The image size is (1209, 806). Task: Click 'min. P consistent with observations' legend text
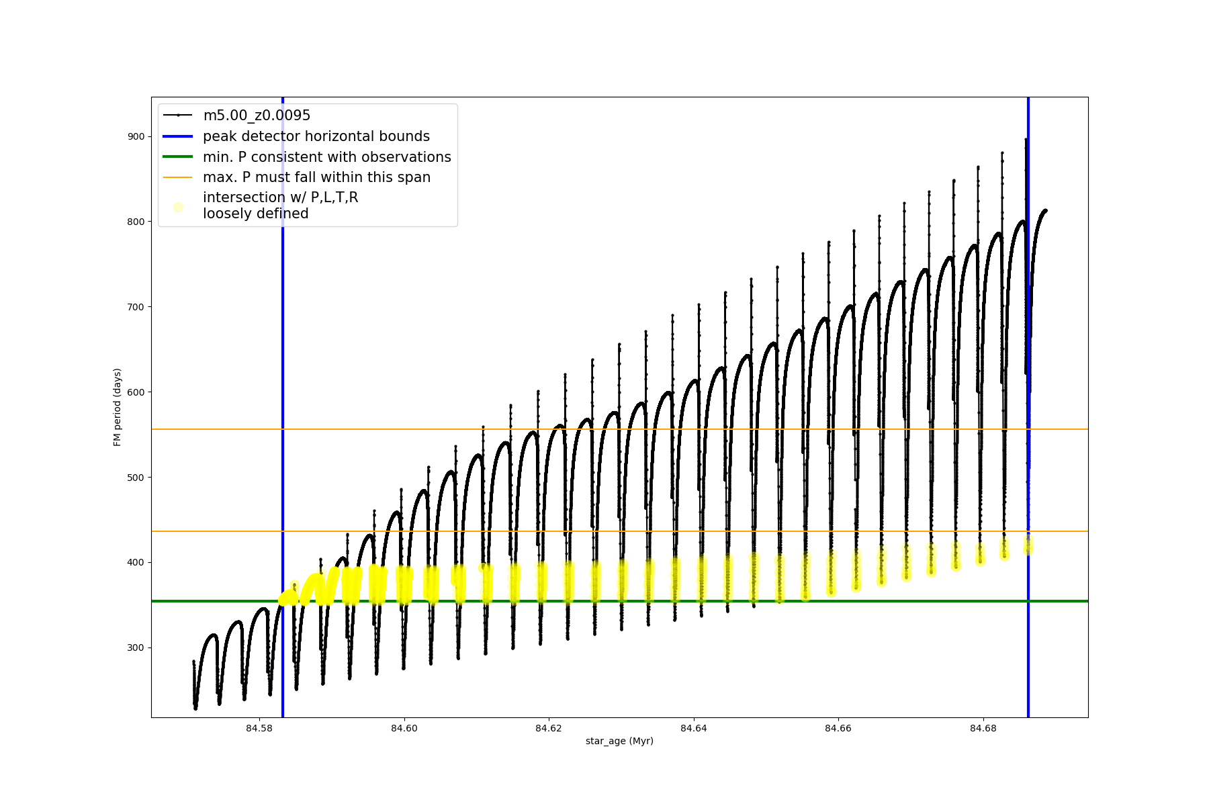327,157
